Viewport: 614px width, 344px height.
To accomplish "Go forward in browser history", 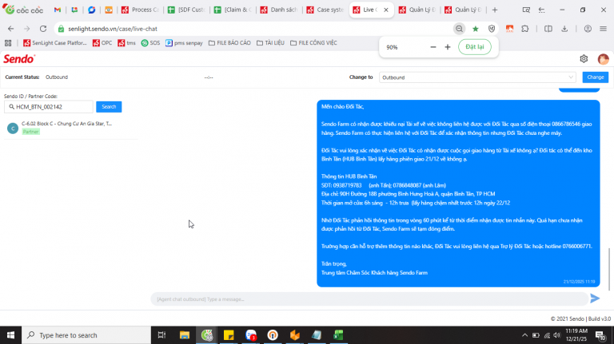I will point(26,29).
